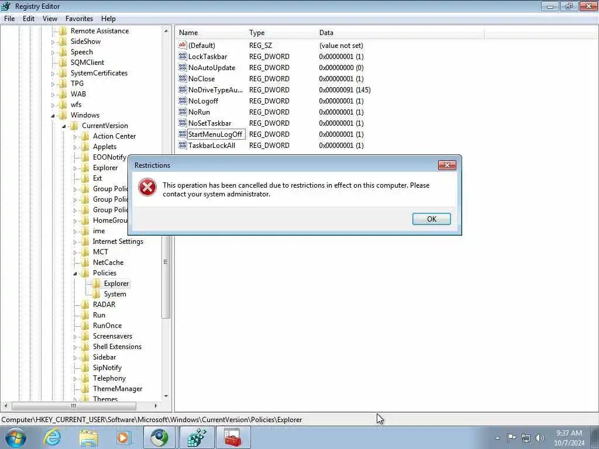Click the taskbar clock showing 9:37 AM
This screenshot has width=599, height=449.
[x=569, y=438]
